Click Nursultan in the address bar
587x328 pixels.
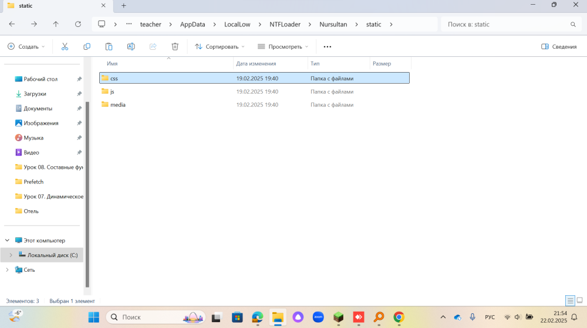(333, 24)
